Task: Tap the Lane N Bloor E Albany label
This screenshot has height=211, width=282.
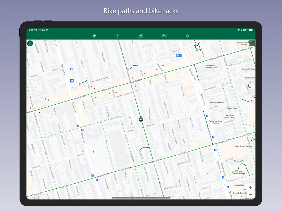Action: [99, 80]
